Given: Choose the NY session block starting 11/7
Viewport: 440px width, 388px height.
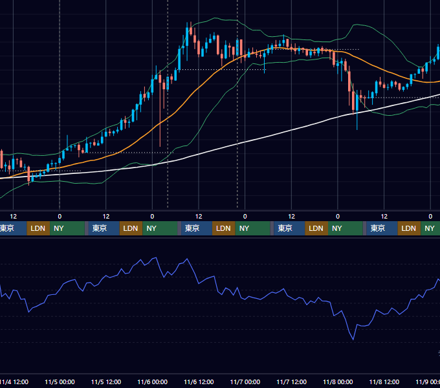Looking at the screenshot, I should 346,228.
